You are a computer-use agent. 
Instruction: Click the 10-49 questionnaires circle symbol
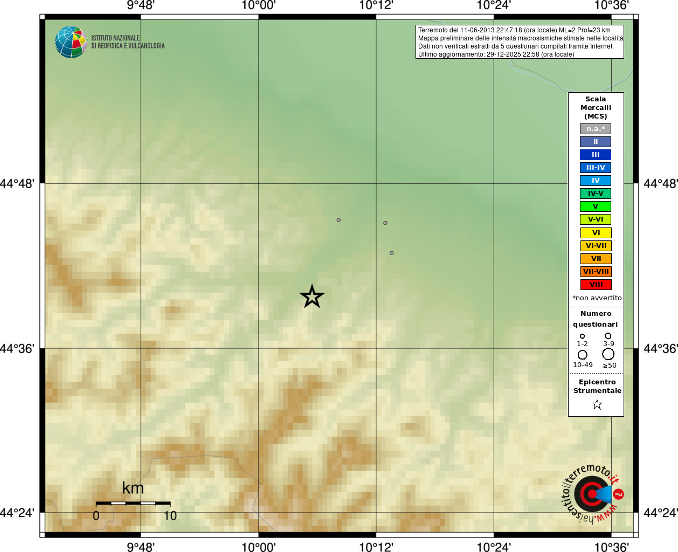pyautogui.click(x=583, y=355)
